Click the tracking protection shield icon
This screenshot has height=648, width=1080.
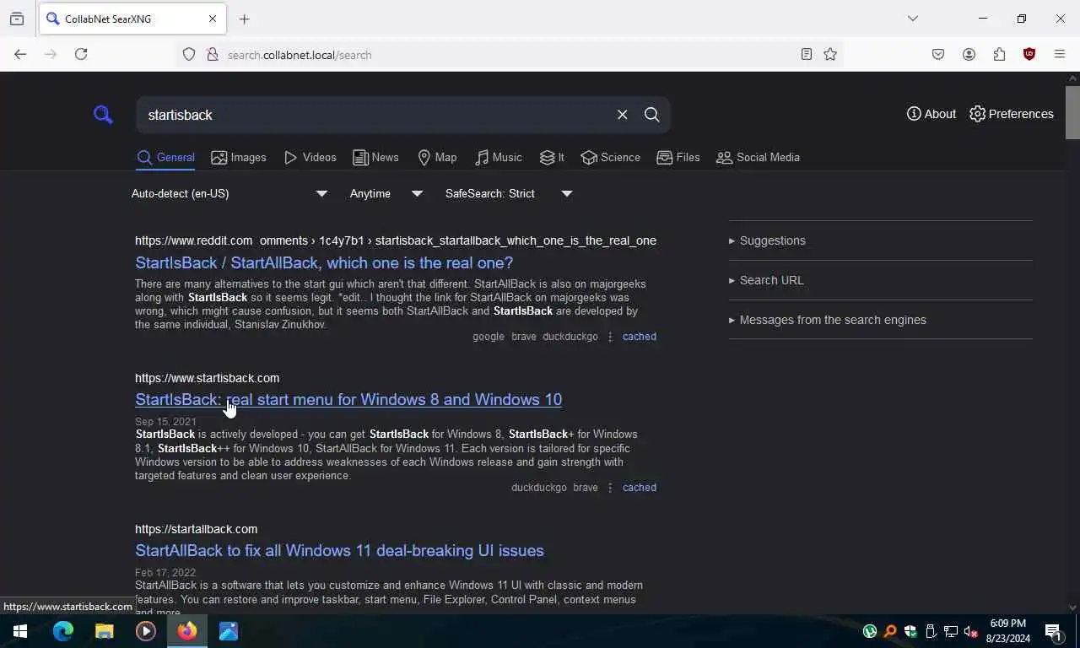tap(189, 54)
